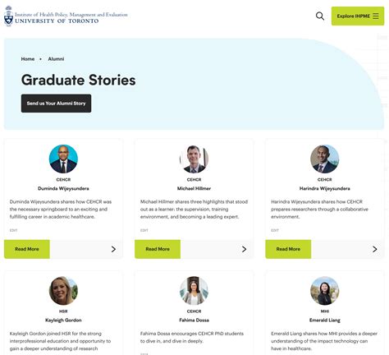Open Fahima Dossa's profile photo
The image size is (389, 355).
pos(194,291)
